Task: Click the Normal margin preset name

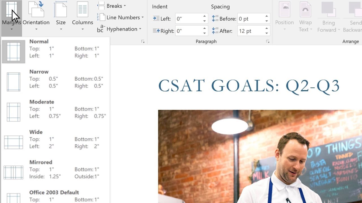Action: pos(39,41)
